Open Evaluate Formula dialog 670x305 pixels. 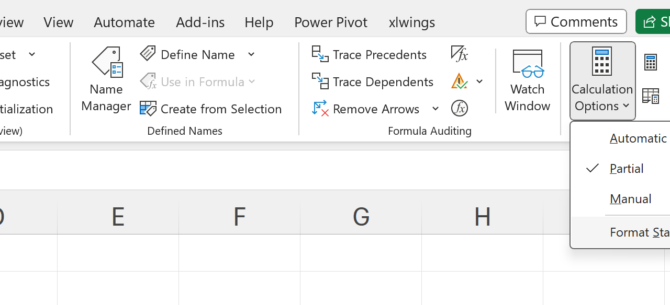pos(459,109)
